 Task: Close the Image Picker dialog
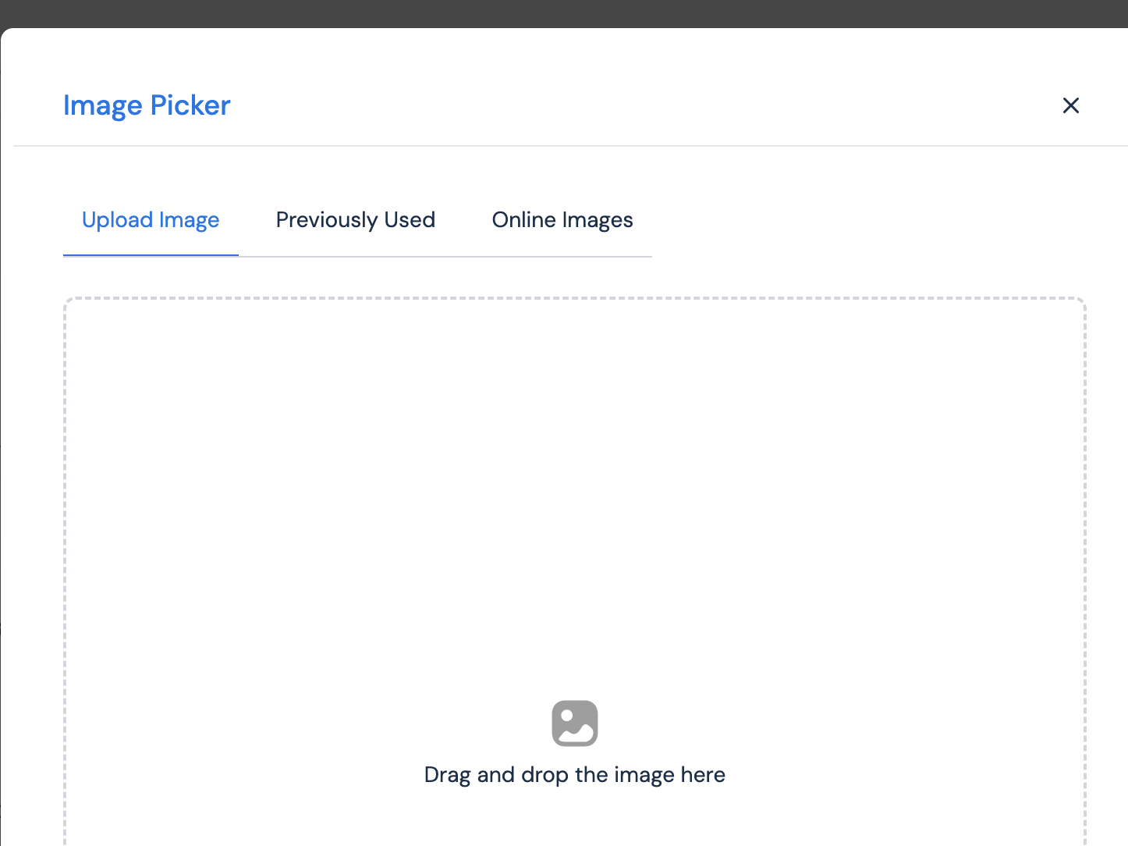[1070, 105]
